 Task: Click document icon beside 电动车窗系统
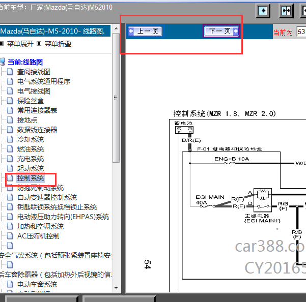10,285
